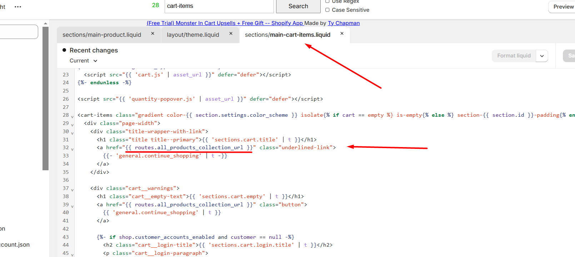Click the partially visible Save button
Viewport: 575px width, 257px height.
coord(569,56)
